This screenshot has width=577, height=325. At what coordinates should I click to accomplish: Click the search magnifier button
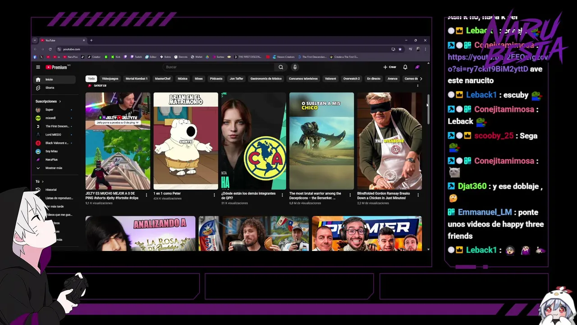point(281,67)
